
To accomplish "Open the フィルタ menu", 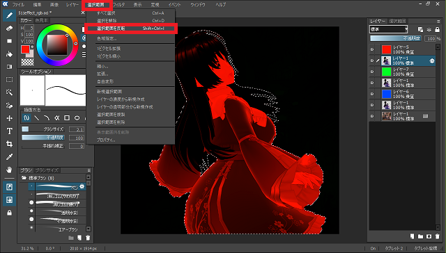I will [118, 5].
